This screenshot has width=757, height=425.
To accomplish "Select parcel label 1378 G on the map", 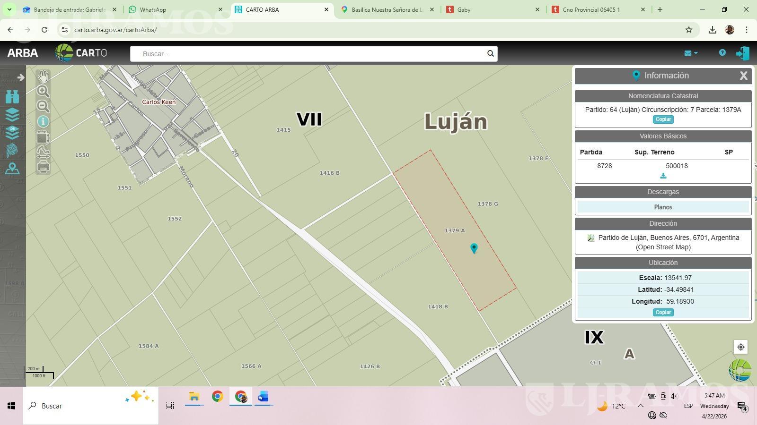I will click(487, 204).
